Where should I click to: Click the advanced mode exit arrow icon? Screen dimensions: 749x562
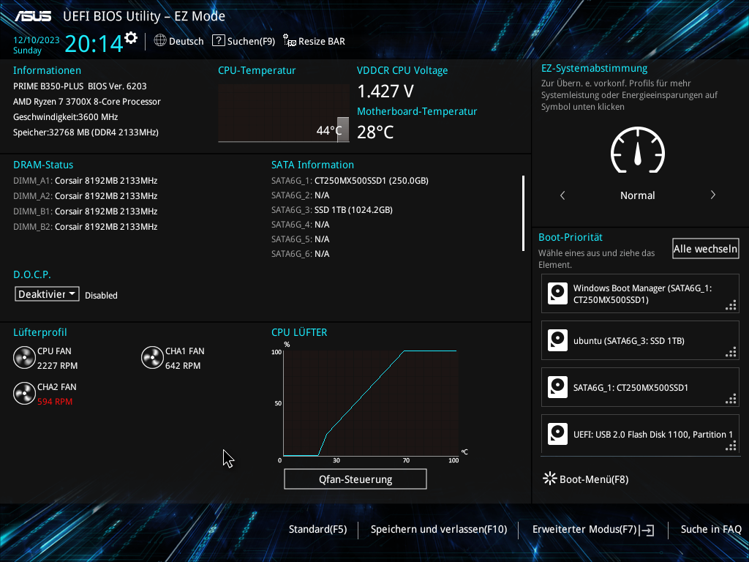coord(647,530)
